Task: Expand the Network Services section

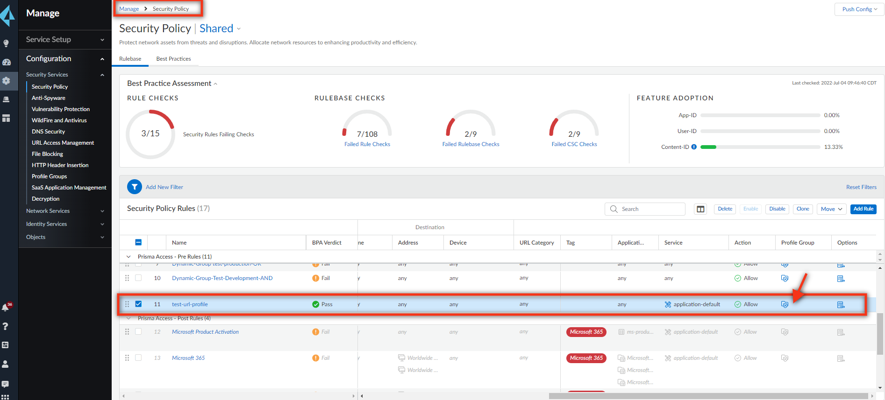Action: [x=64, y=211]
